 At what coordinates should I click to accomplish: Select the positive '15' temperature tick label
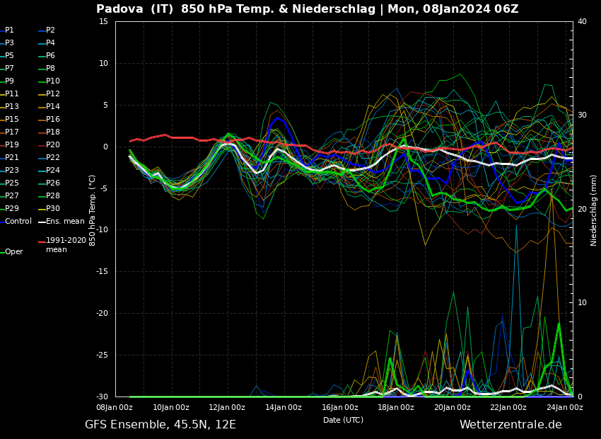[103, 21]
